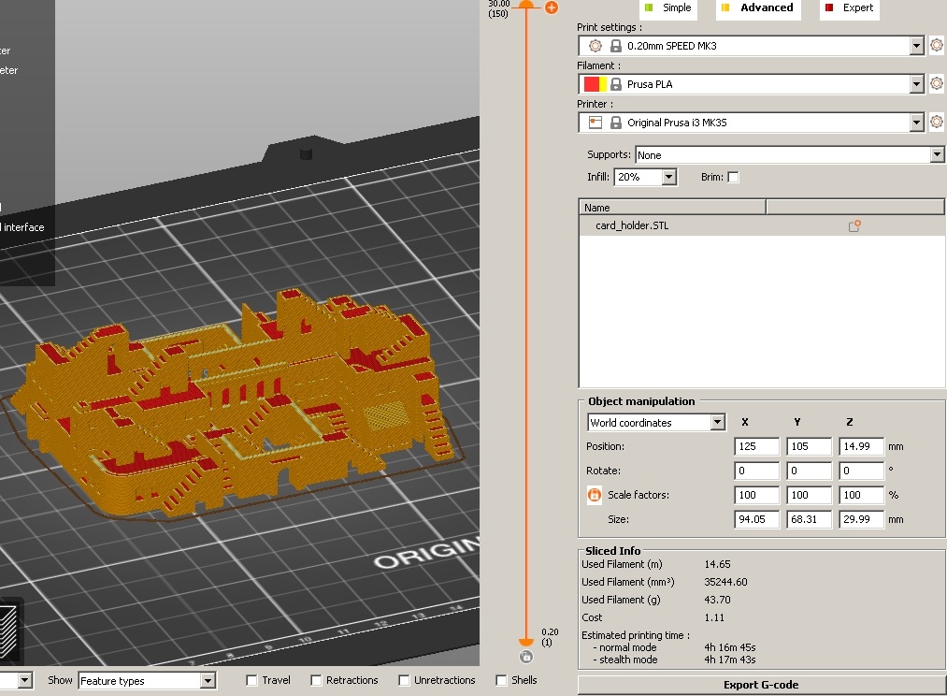This screenshot has width=947, height=696.
Task: Click the filament color swatch
Action: tap(595, 84)
